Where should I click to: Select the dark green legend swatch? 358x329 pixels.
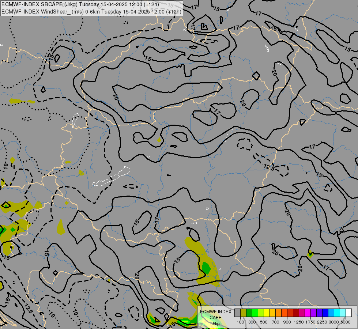click(249, 313)
